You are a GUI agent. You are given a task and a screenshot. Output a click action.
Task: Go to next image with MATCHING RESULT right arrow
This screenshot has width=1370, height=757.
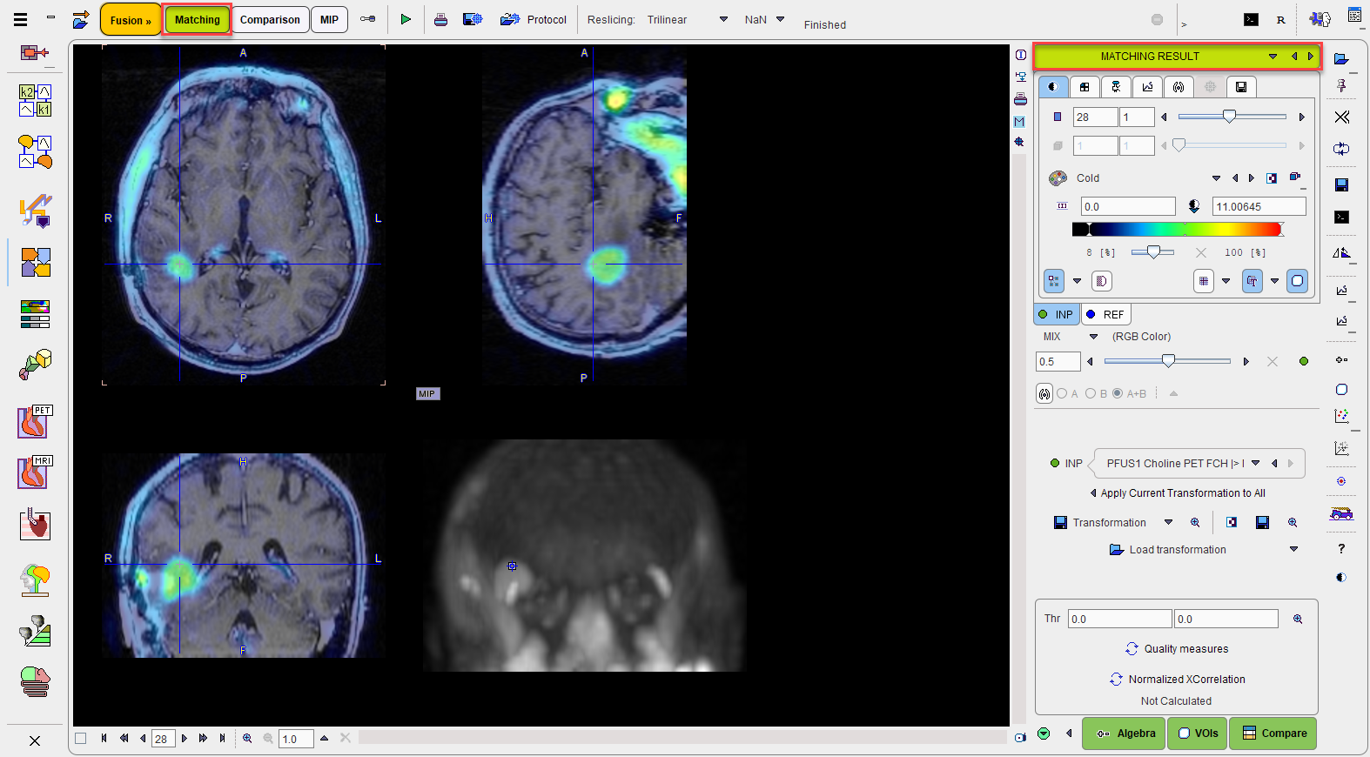point(1310,57)
